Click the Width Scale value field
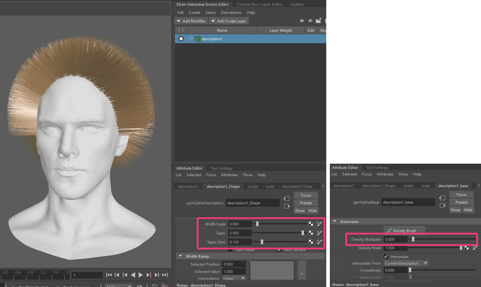 240,224
